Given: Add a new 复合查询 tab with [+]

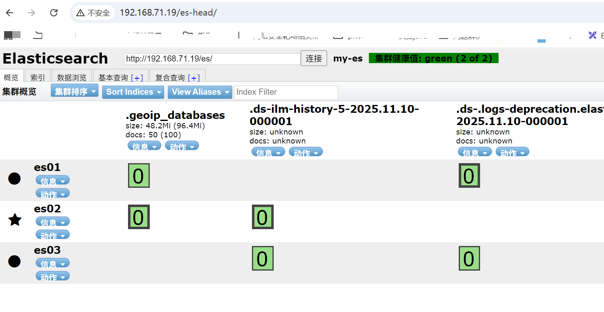Looking at the screenshot, I should (x=194, y=77).
